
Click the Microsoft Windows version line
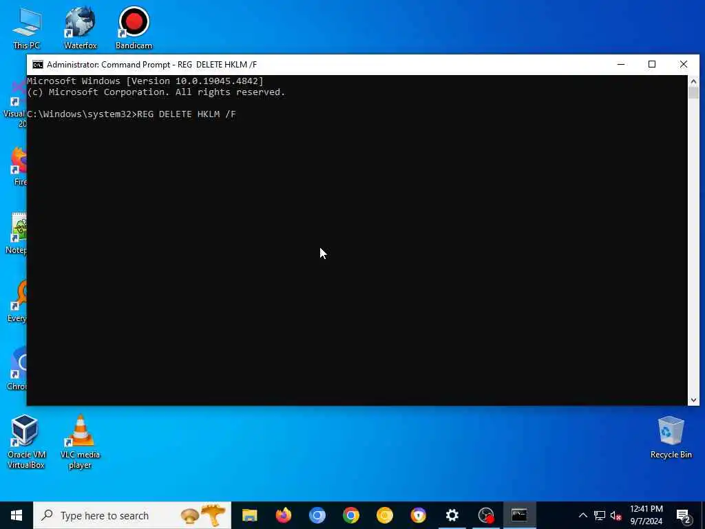click(x=145, y=81)
